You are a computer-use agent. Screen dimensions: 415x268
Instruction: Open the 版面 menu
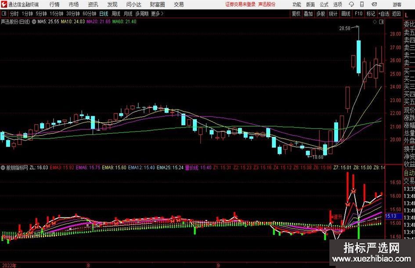pyautogui.click(x=310, y=4)
